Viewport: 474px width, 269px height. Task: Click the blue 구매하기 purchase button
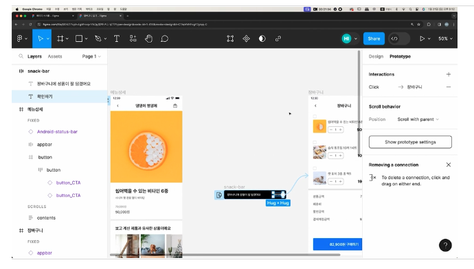click(x=337, y=244)
